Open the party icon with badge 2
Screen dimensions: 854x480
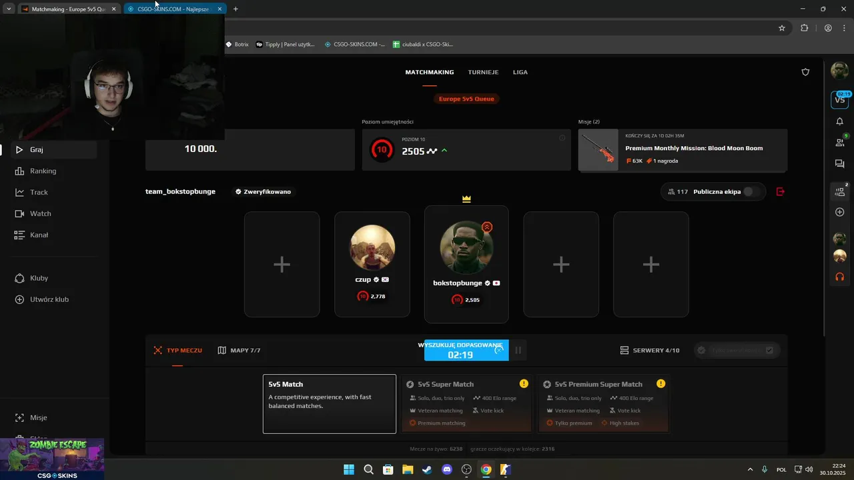coord(840,191)
